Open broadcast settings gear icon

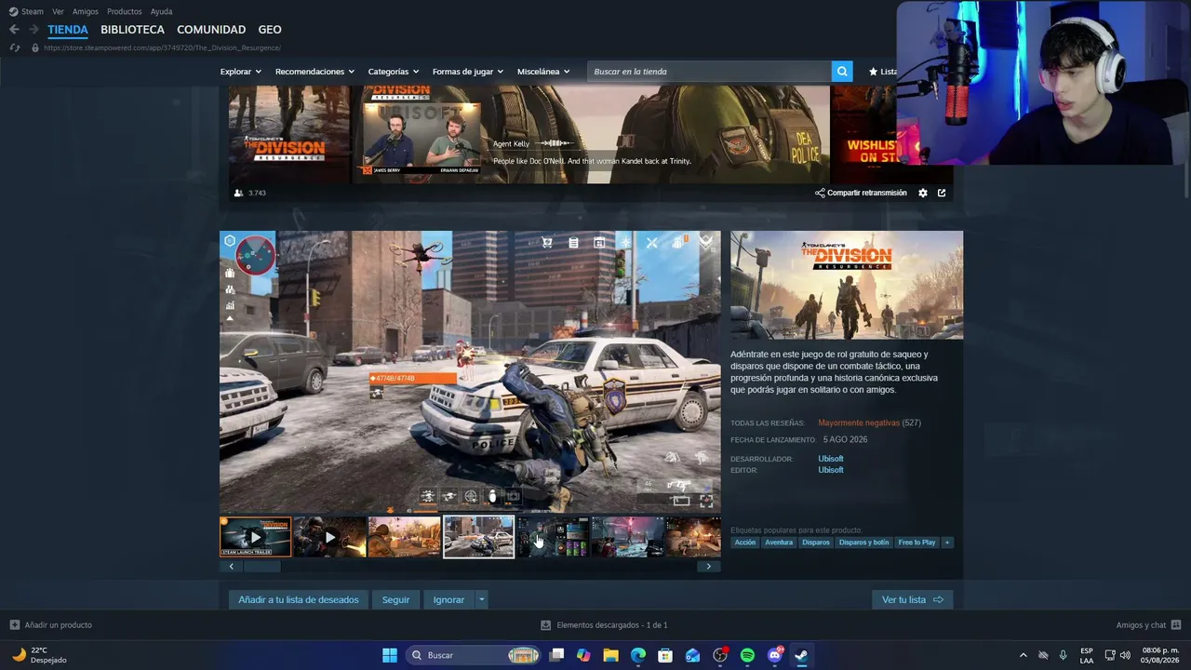[923, 193]
